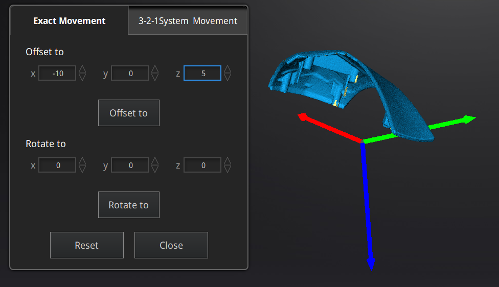Select the Exact Movement tab
The height and width of the screenshot is (287, 499).
point(69,21)
